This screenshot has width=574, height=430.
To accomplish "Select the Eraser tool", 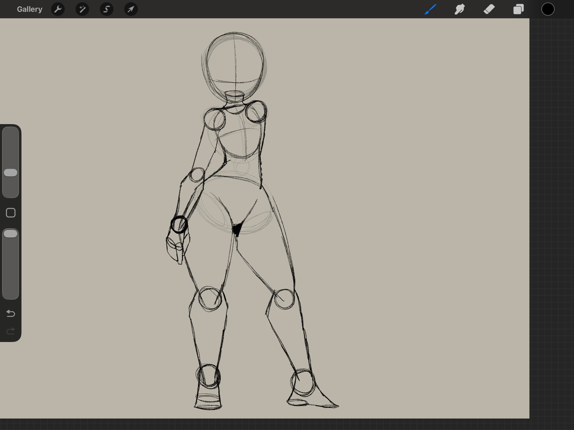I will click(489, 9).
